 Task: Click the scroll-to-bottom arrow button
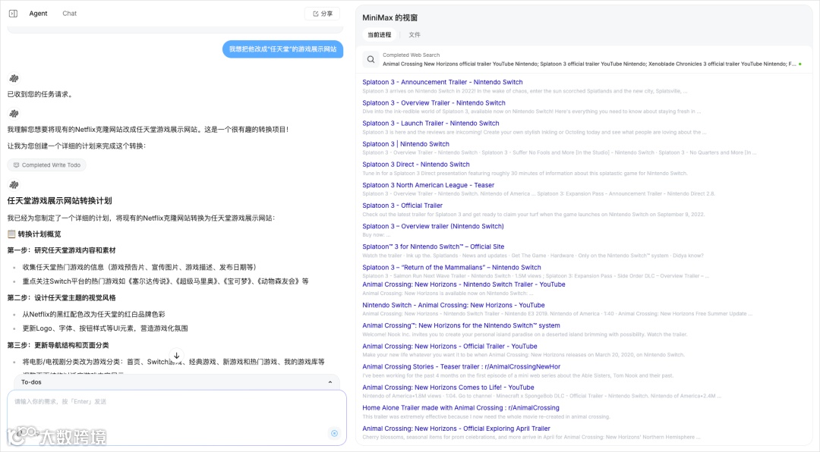[x=177, y=356]
